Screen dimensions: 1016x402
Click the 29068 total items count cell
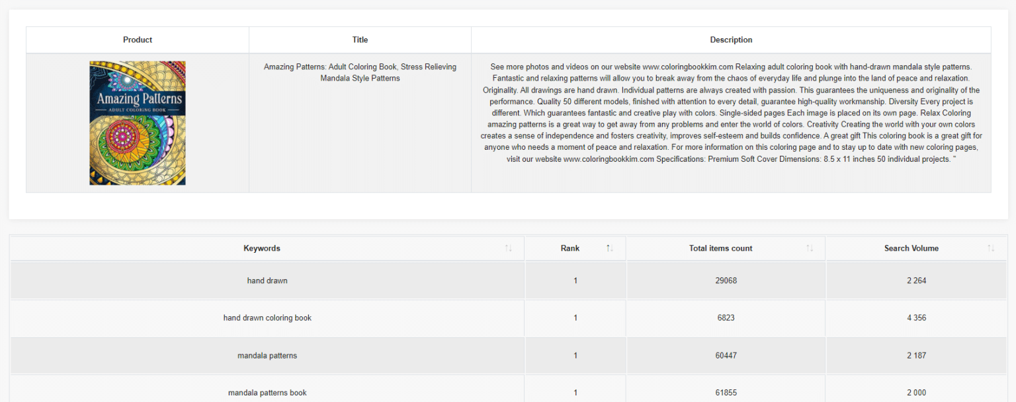(x=726, y=281)
